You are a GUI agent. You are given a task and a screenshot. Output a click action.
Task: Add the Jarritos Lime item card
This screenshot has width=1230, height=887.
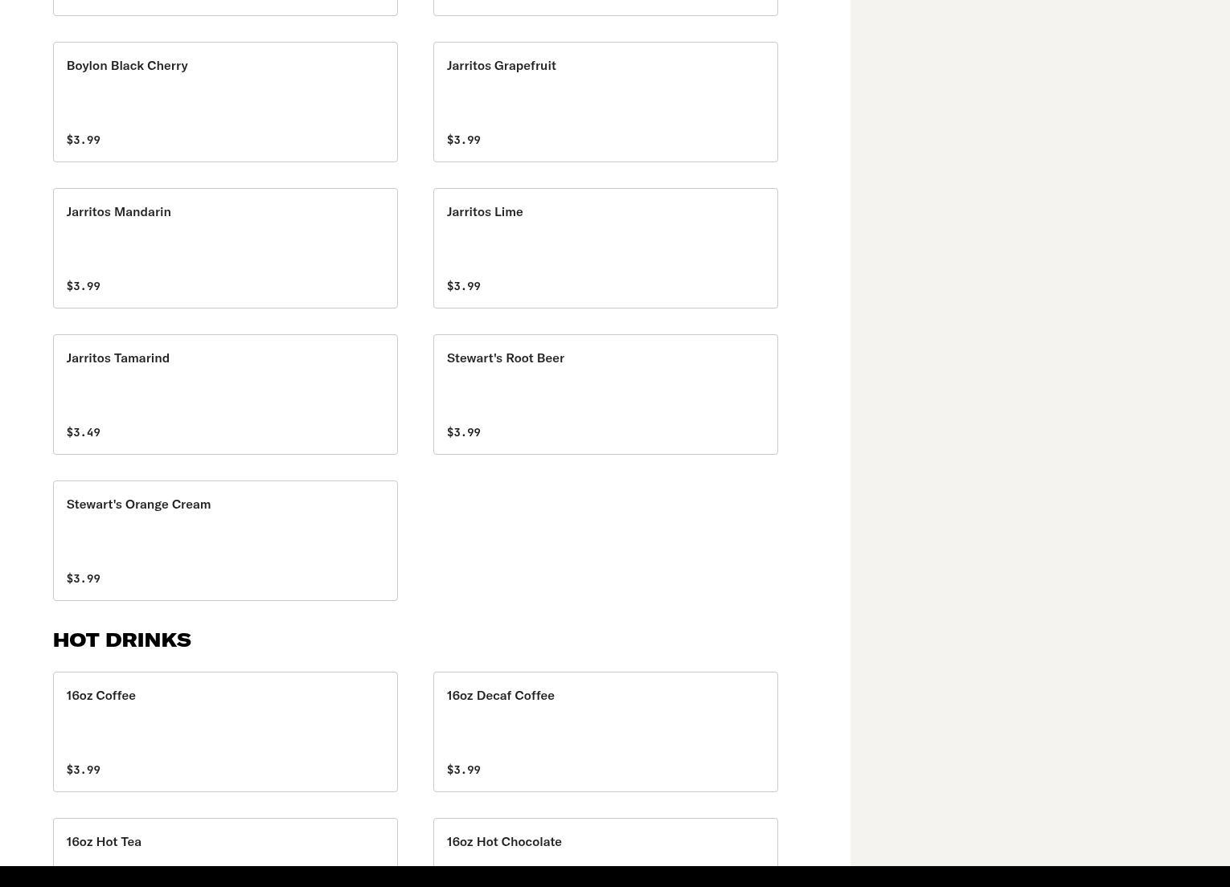(x=605, y=248)
